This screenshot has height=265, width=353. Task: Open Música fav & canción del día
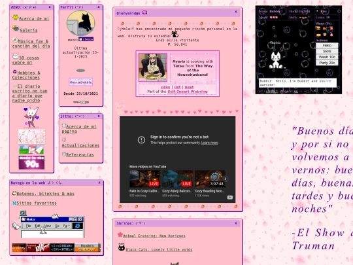coord(31,43)
